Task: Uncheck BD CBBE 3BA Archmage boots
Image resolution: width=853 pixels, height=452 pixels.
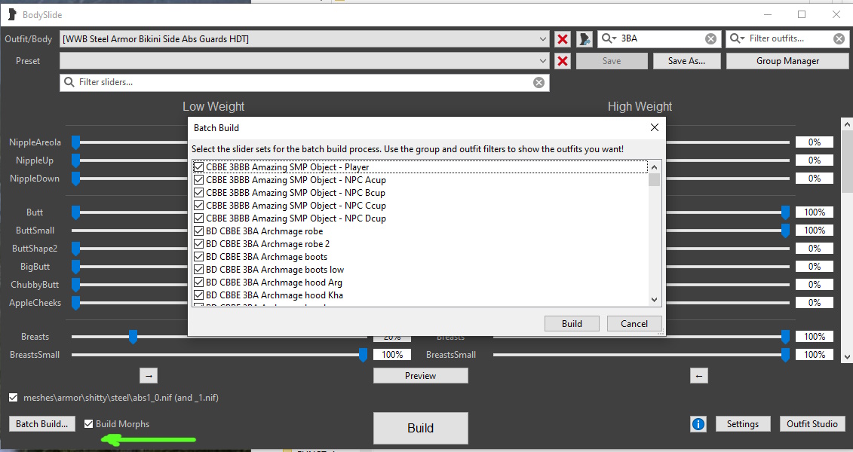Action: (x=199, y=257)
